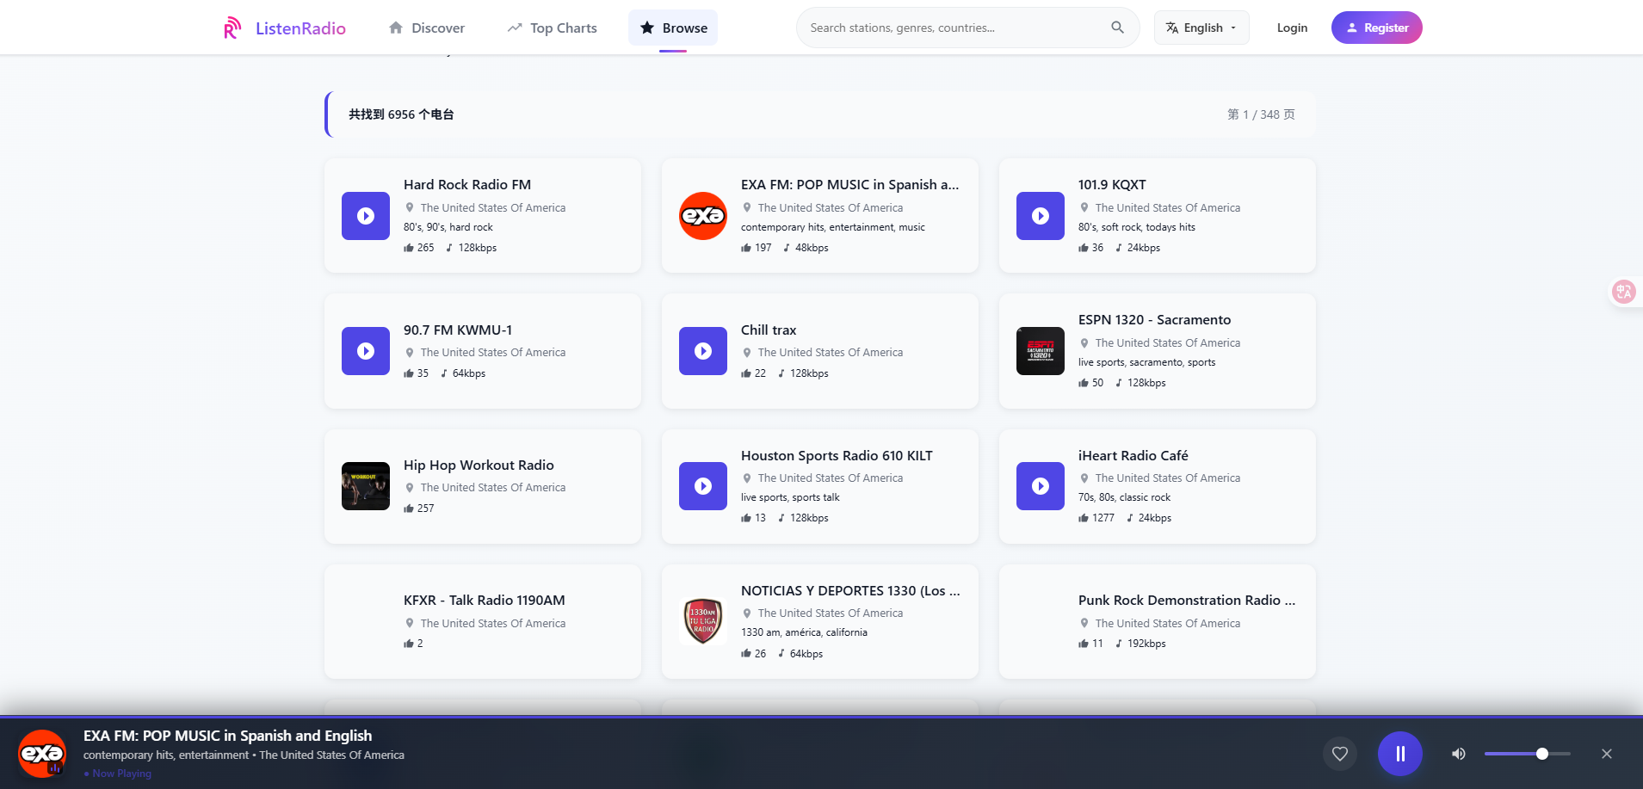The height and width of the screenshot is (789, 1643).
Task: Open Punk Rock Demonstration Radio title
Action: coord(1187,600)
